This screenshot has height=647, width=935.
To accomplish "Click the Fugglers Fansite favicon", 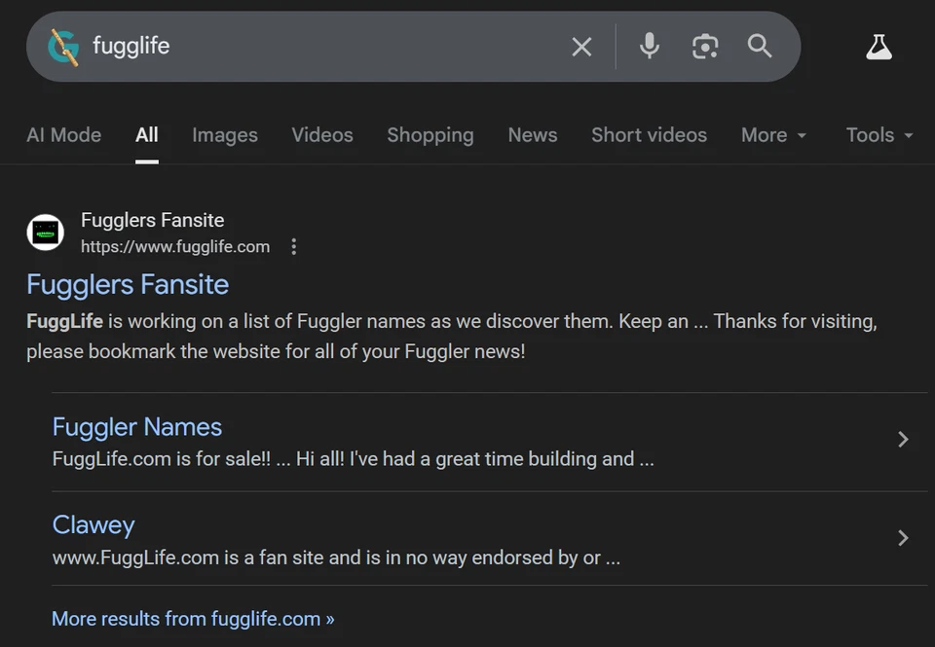I will click(45, 233).
